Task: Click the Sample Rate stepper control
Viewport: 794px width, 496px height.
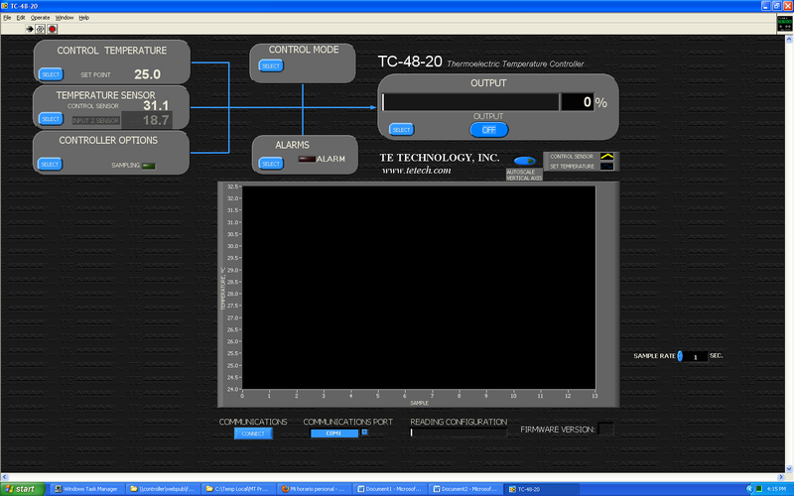Action: [x=680, y=356]
